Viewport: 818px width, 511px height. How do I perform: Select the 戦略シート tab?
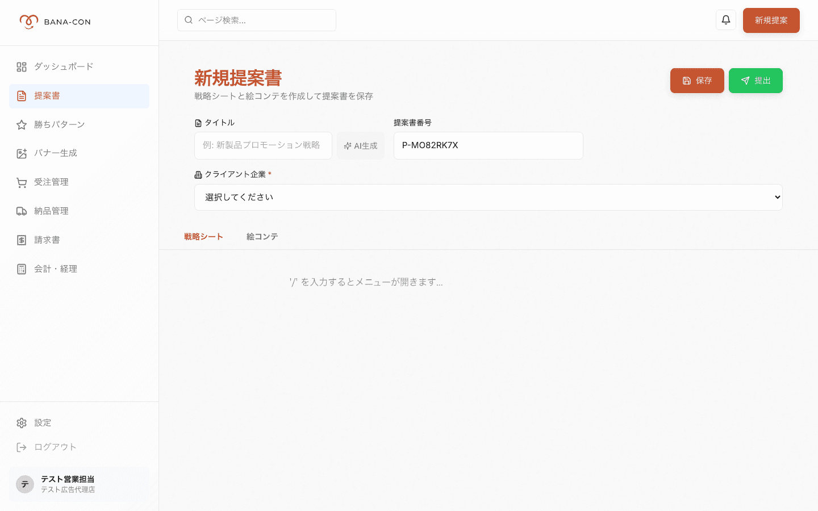203,236
